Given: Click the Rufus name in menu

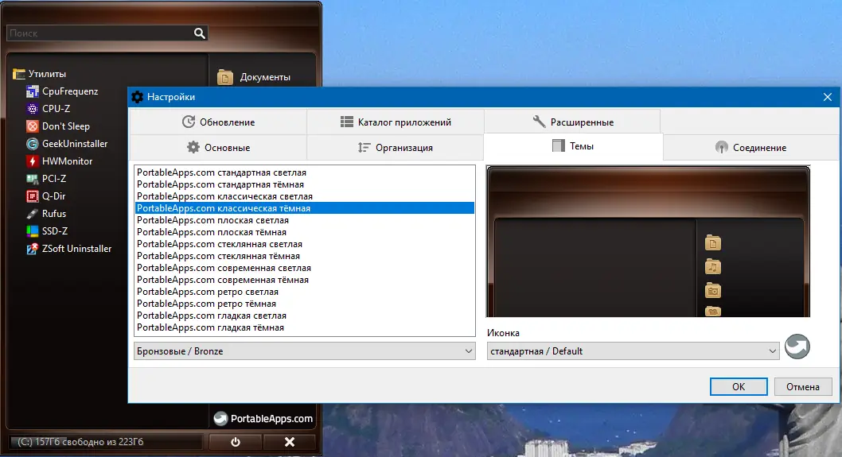Looking at the screenshot, I should coord(54,214).
